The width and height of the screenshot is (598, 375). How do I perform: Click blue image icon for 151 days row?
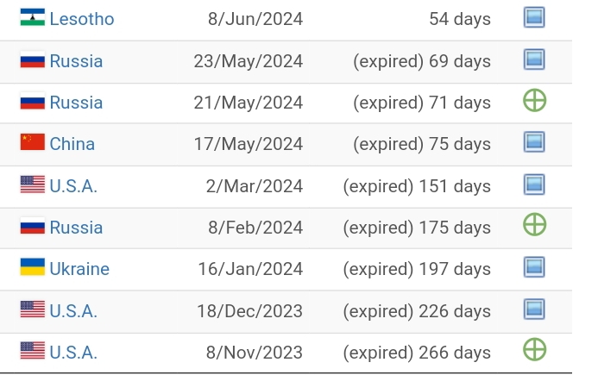coord(534,184)
